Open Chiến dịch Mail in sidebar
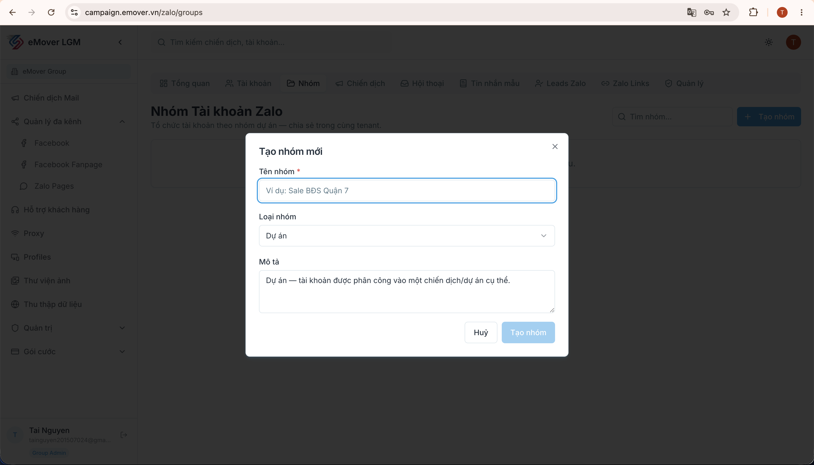814x465 pixels. [69, 98]
